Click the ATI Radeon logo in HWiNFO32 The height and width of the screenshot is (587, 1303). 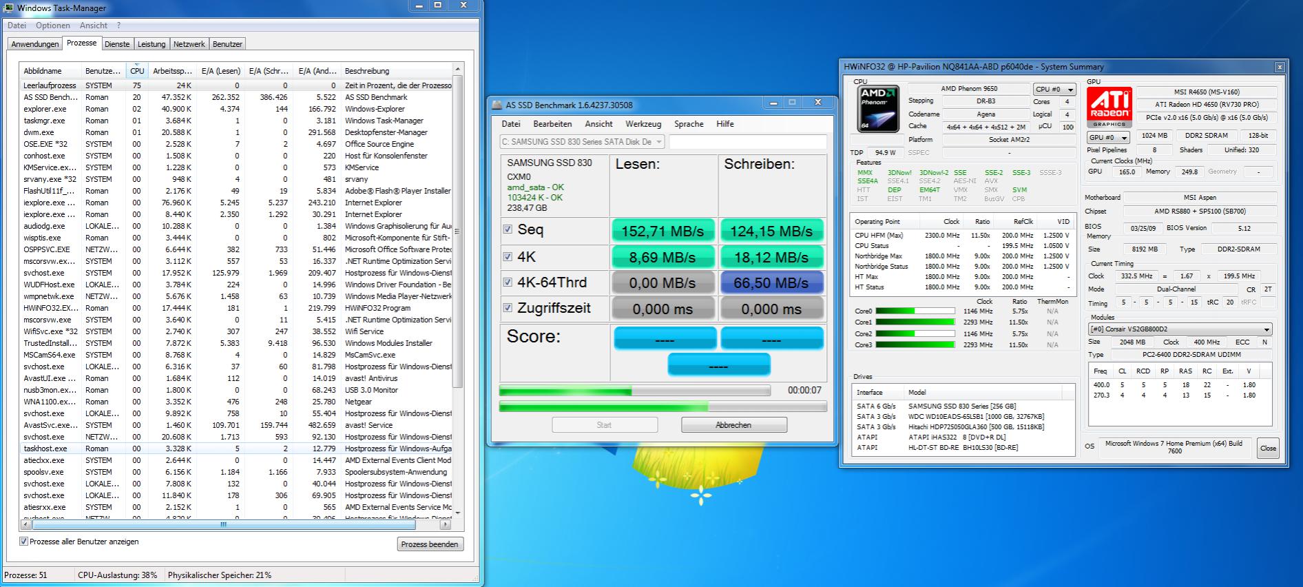click(1109, 107)
